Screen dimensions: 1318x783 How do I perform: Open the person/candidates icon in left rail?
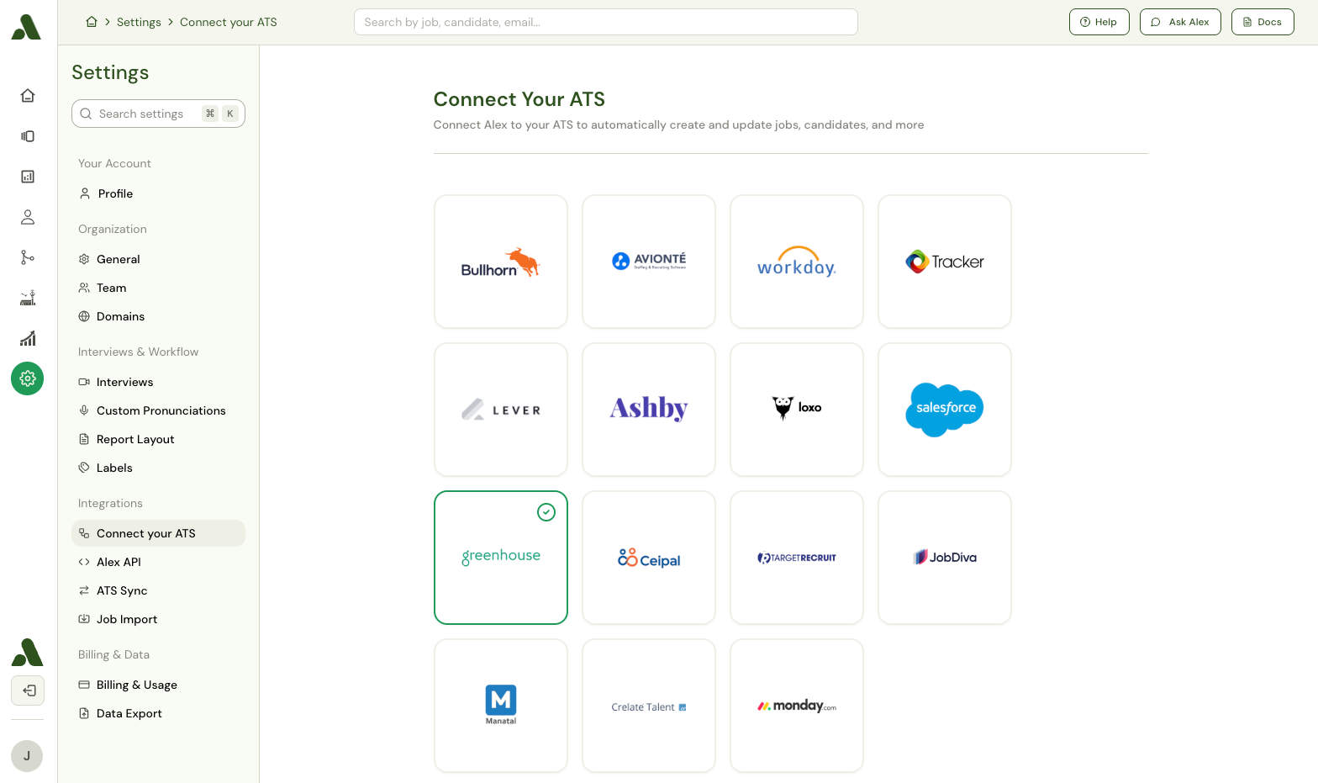point(28,217)
